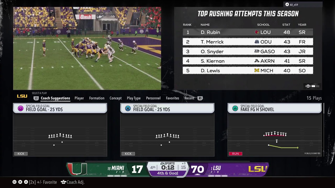Click the Georgia Southern logo in Snyder row
This screenshot has width=335, height=188.
point(257,51)
